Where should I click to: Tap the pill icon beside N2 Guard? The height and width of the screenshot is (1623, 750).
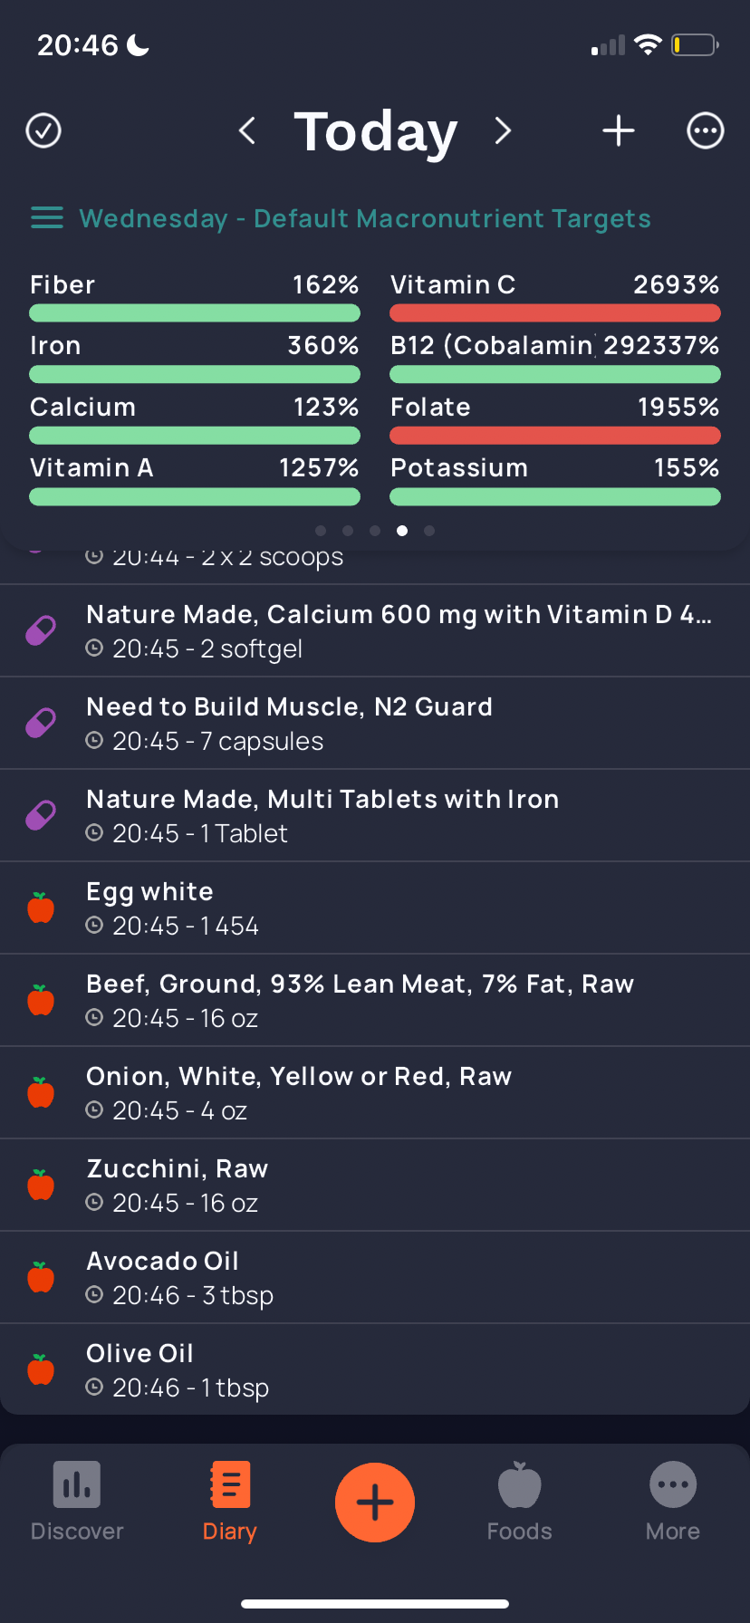point(41,723)
